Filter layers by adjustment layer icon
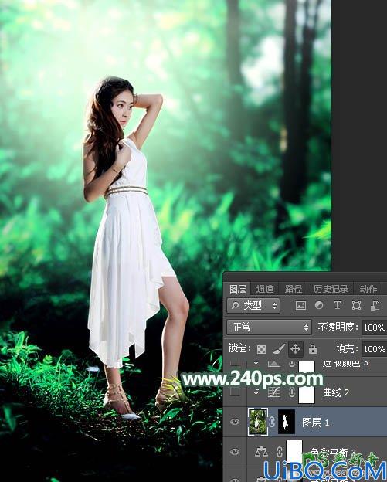The height and width of the screenshot is (482, 387). tap(319, 305)
